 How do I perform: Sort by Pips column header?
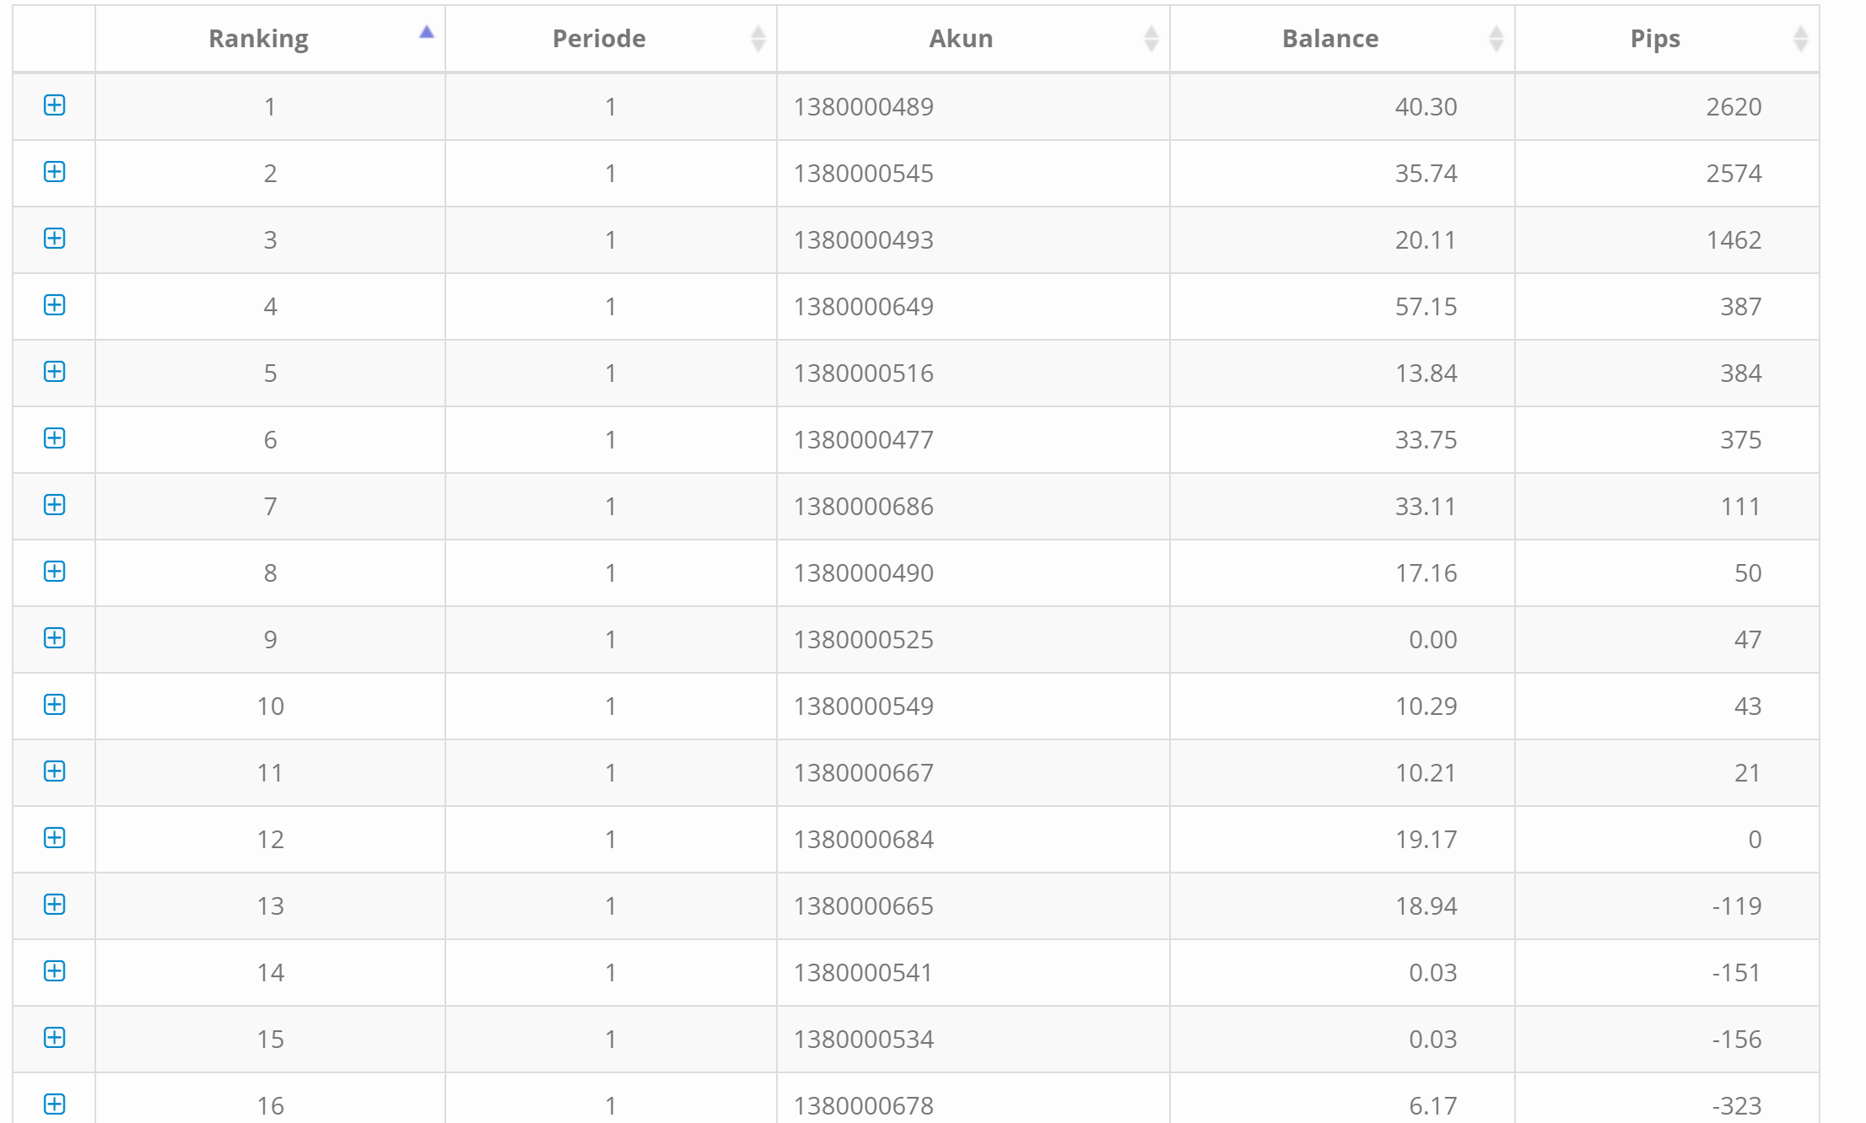[x=1654, y=39]
